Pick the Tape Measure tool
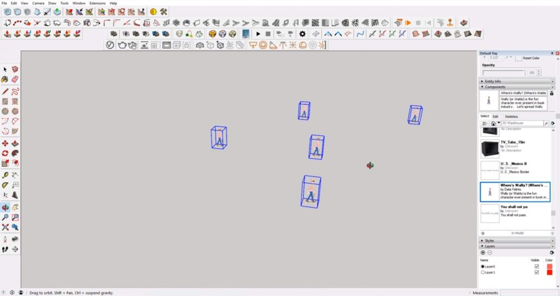This screenshot has height=296, width=560. tap(5, 175)
